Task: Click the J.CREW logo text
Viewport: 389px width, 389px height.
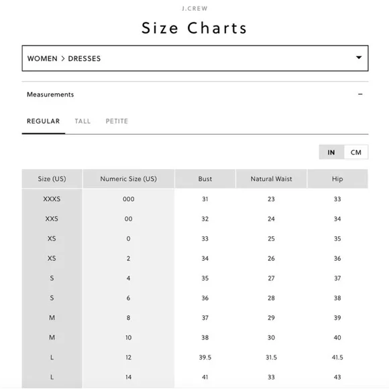Action: pos(194,9)
